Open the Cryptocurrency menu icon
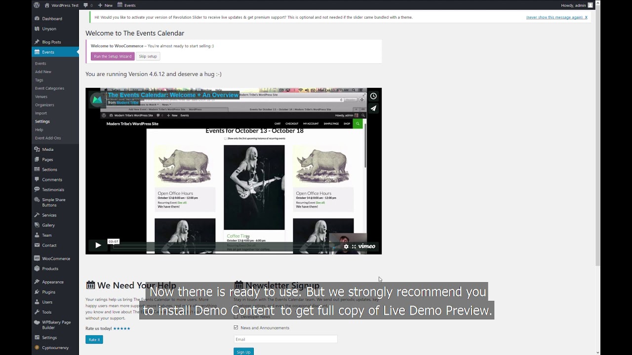Viewport: 632px width, 355px height. point(37,348)
